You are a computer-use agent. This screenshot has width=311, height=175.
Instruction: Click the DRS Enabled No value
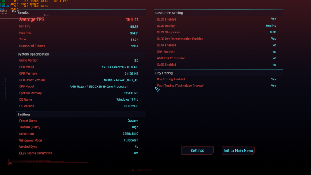pyautogui.click(x=274, y=52)
